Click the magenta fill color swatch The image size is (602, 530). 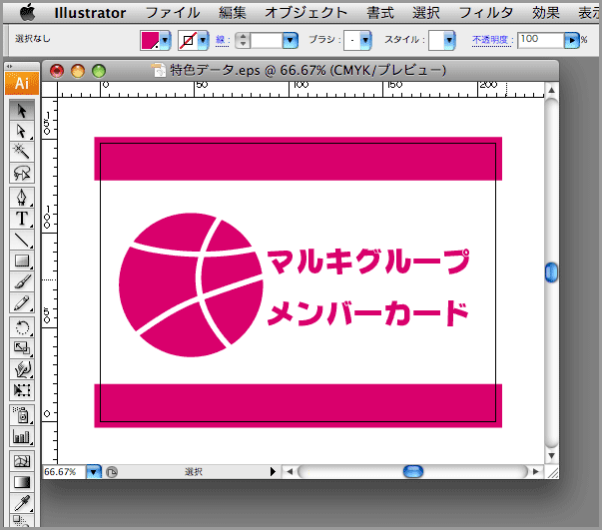coord(150,40)
